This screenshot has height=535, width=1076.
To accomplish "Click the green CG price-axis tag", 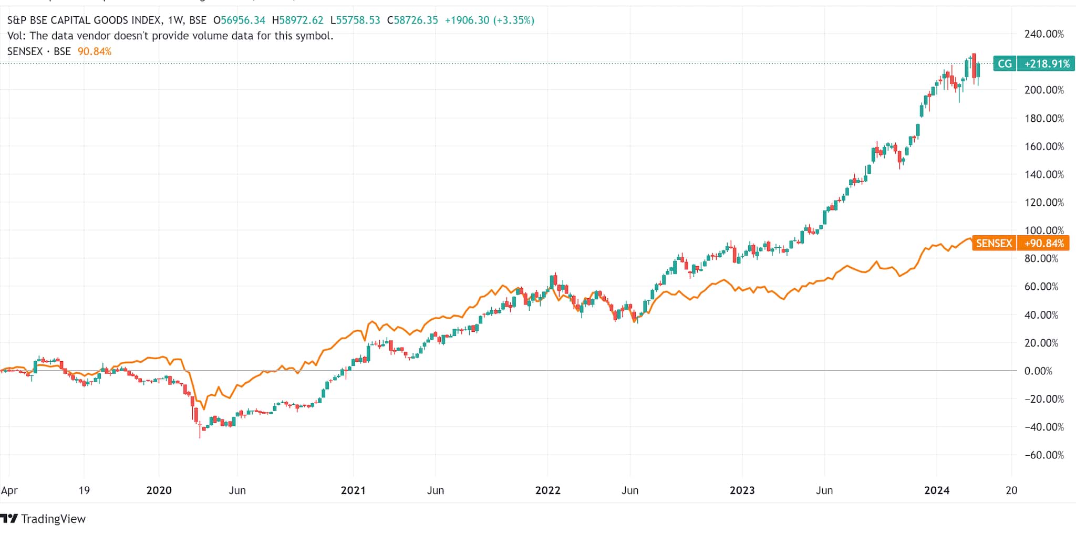I will point(1005,64).
